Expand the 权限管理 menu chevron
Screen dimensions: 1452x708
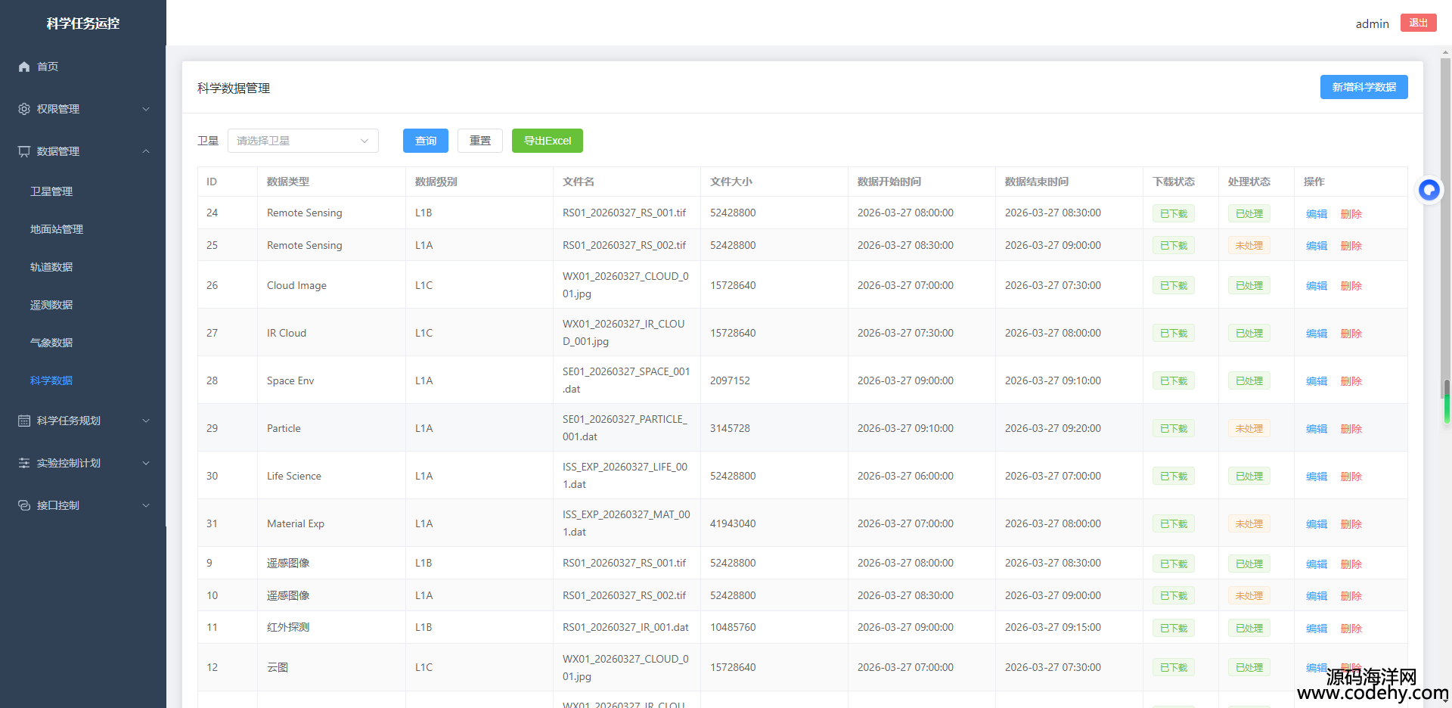click(146, 109)
